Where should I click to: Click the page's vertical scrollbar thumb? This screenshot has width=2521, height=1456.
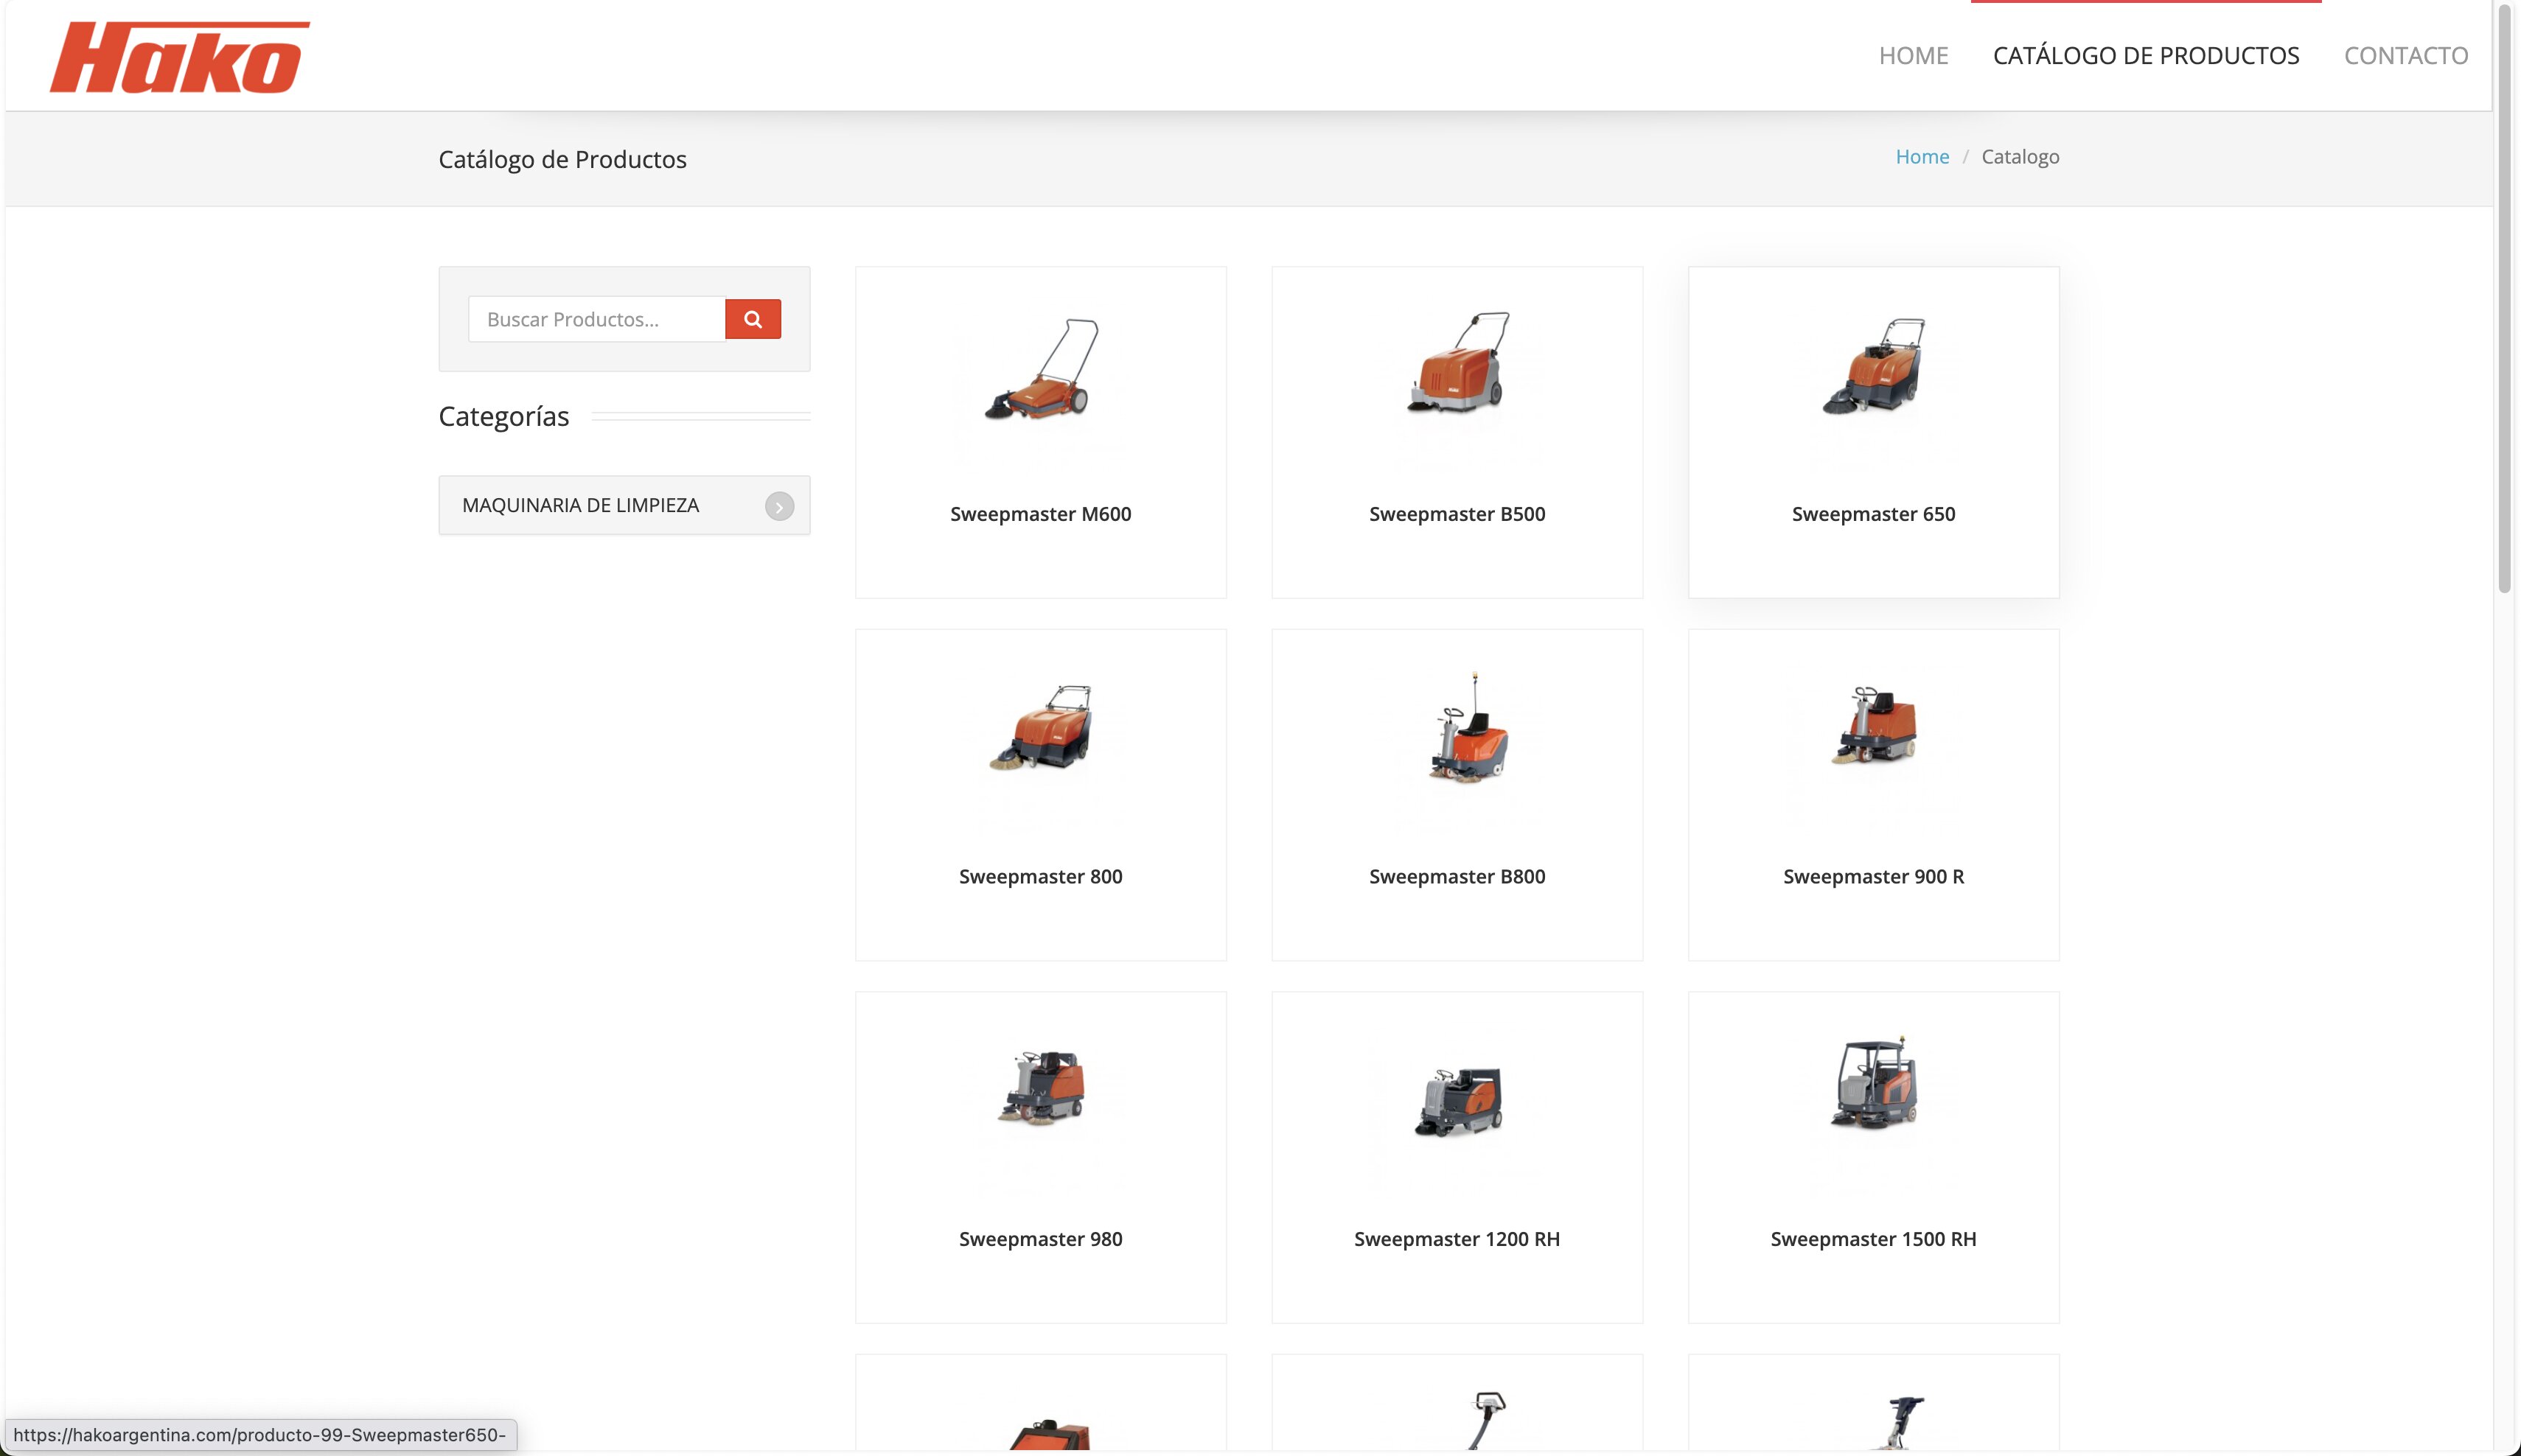tap(2505, 298)
